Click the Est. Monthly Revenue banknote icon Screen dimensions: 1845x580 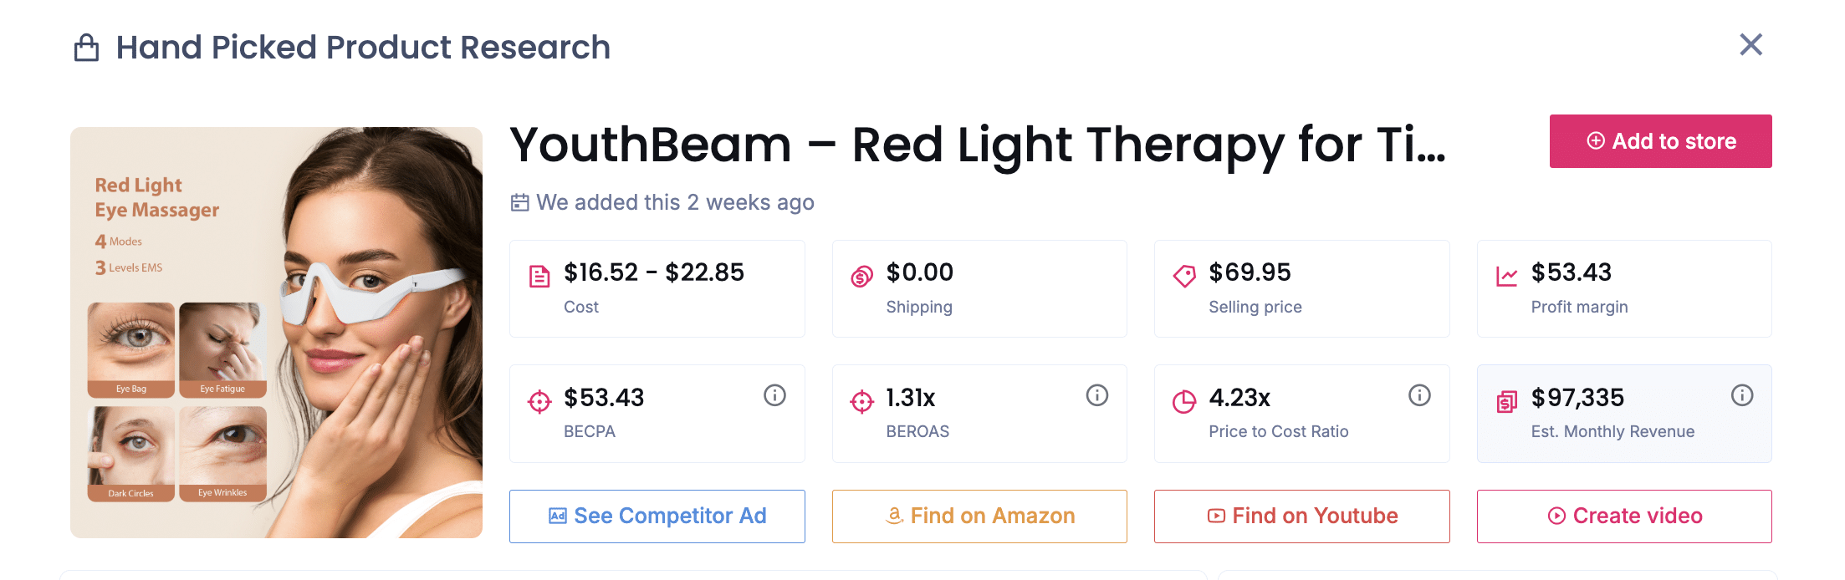[x=1505, y=401]
